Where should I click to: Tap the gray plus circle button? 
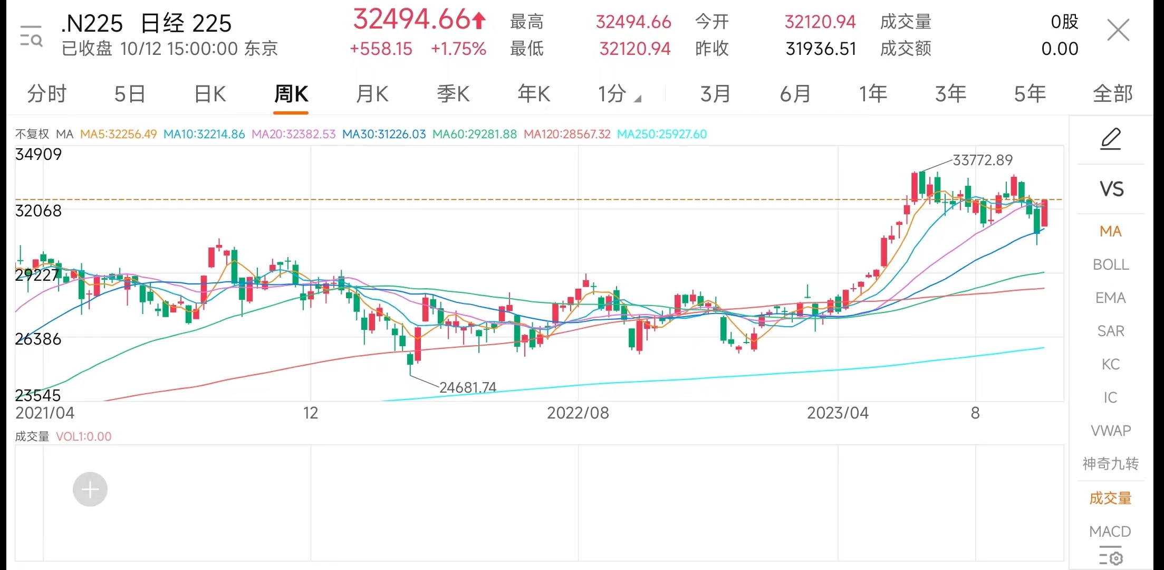(90, 489)
